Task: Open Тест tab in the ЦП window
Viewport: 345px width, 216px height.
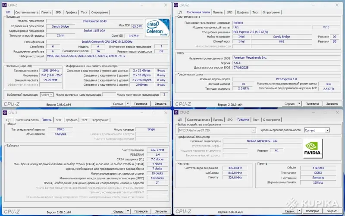Action: 84,13
